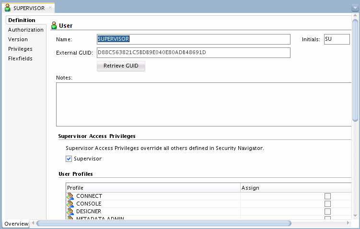Switch to the Version tab

(18, 39)
